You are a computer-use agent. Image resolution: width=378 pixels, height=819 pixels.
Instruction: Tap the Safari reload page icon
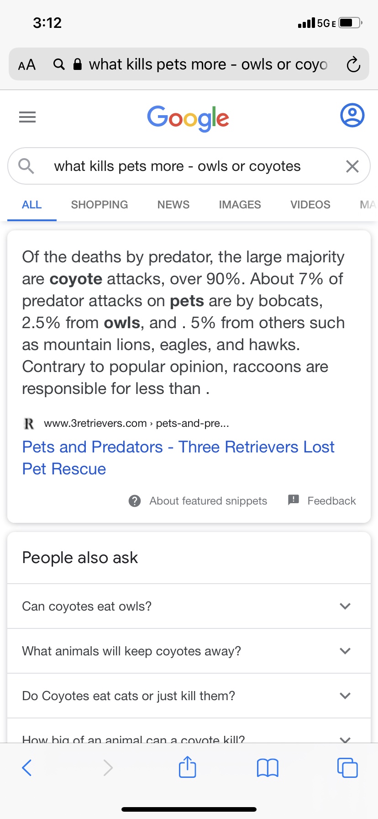tap(353, 64)
